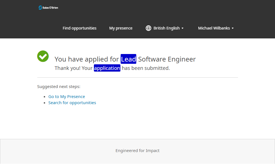This screenshot has width=275, height=164.
Task: Click the bullet before Search for opportunities
Action: click(45, 103)
